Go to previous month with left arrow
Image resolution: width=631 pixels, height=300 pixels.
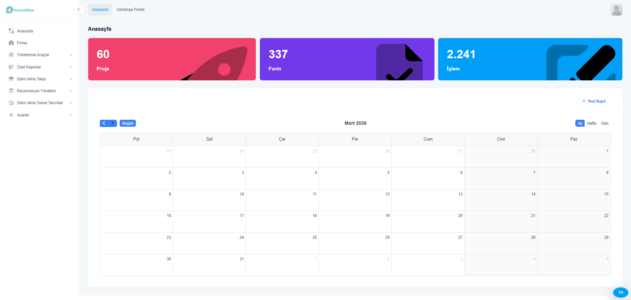(x=104, y=123)
